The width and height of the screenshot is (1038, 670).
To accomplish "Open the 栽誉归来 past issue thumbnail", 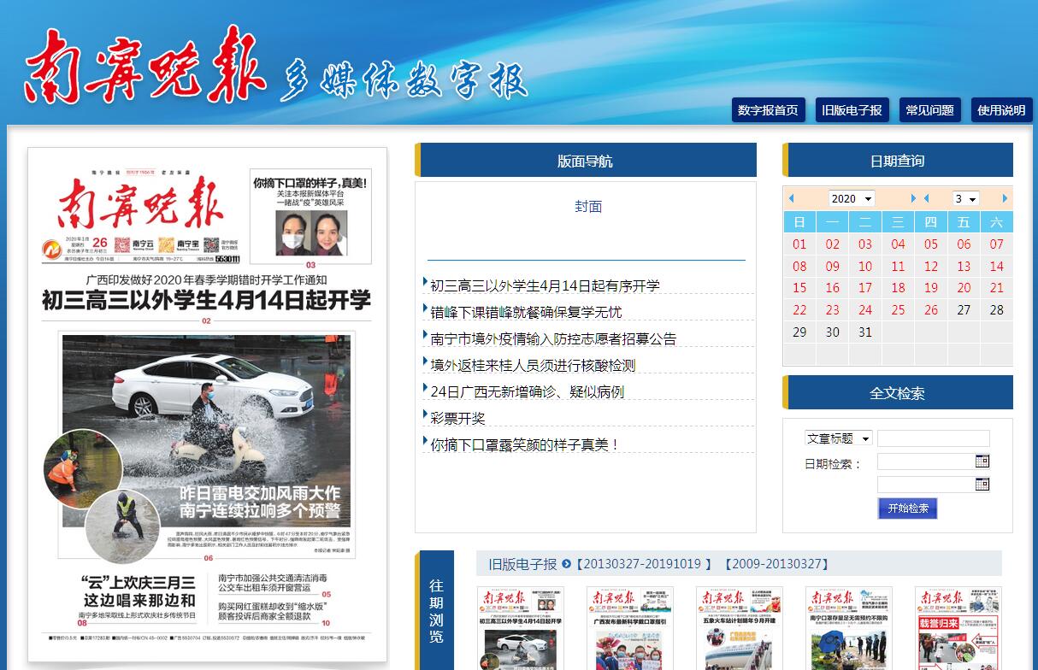I will tap(958, 628).
